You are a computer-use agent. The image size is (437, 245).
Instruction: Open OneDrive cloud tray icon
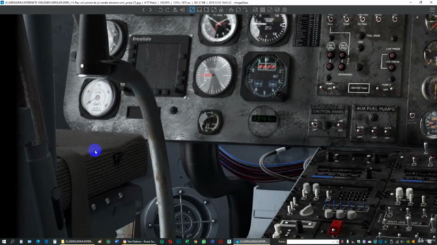point(369,242)
